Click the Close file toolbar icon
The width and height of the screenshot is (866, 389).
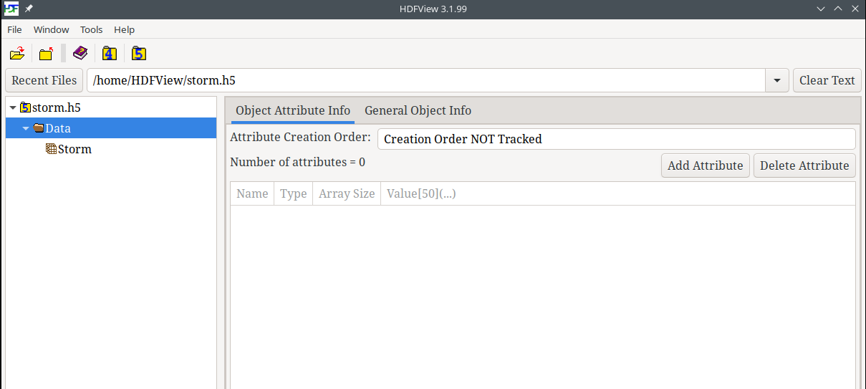coord(47,54)
